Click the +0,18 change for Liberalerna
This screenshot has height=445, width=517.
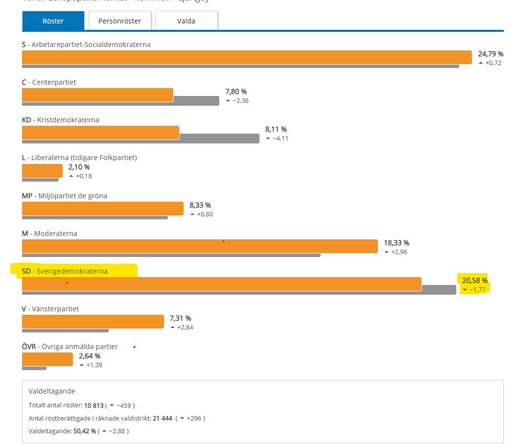tap(84, 176)
